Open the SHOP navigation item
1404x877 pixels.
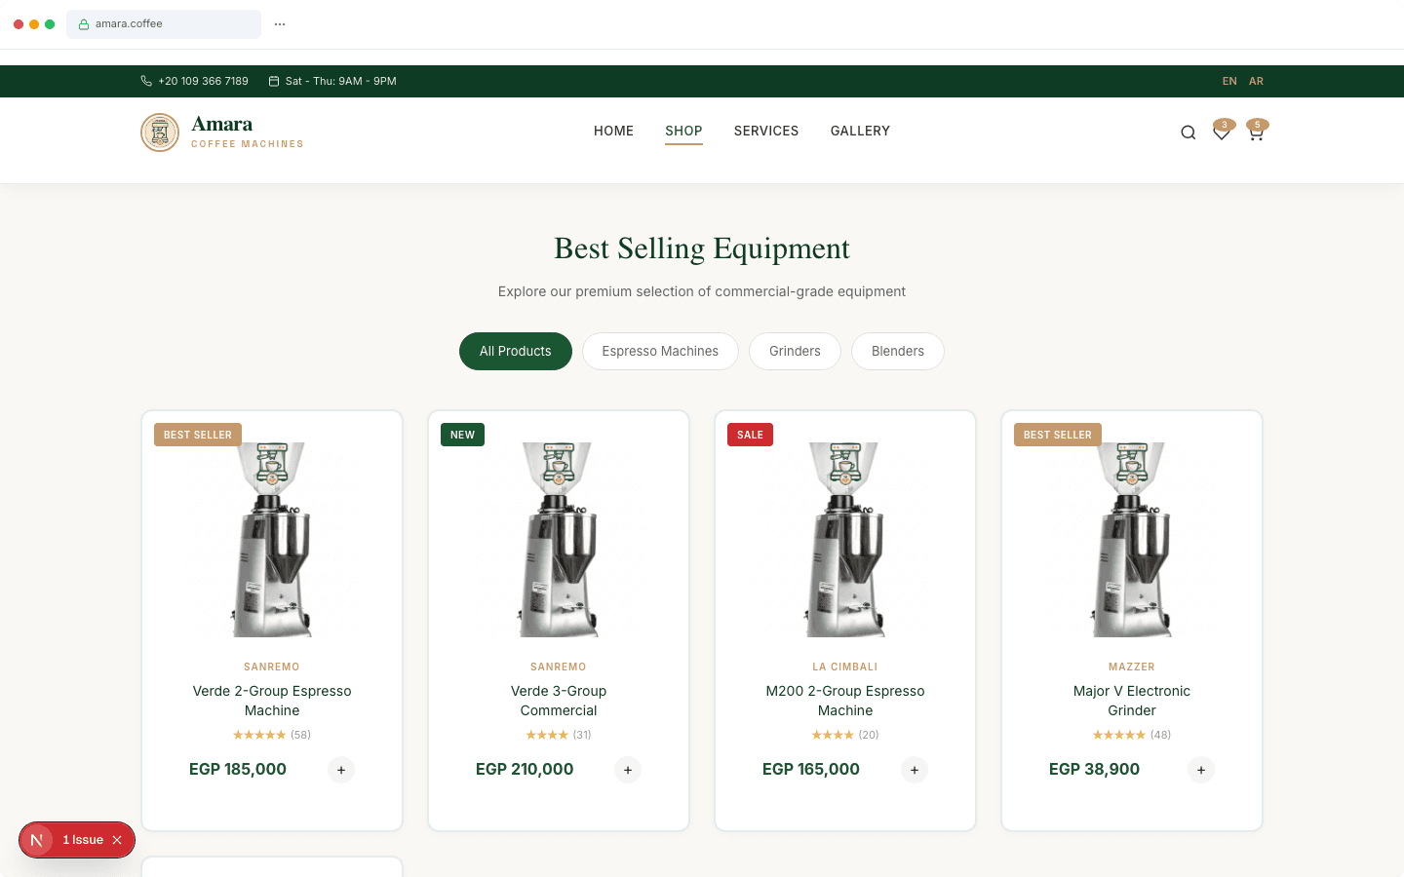(683, 131)
